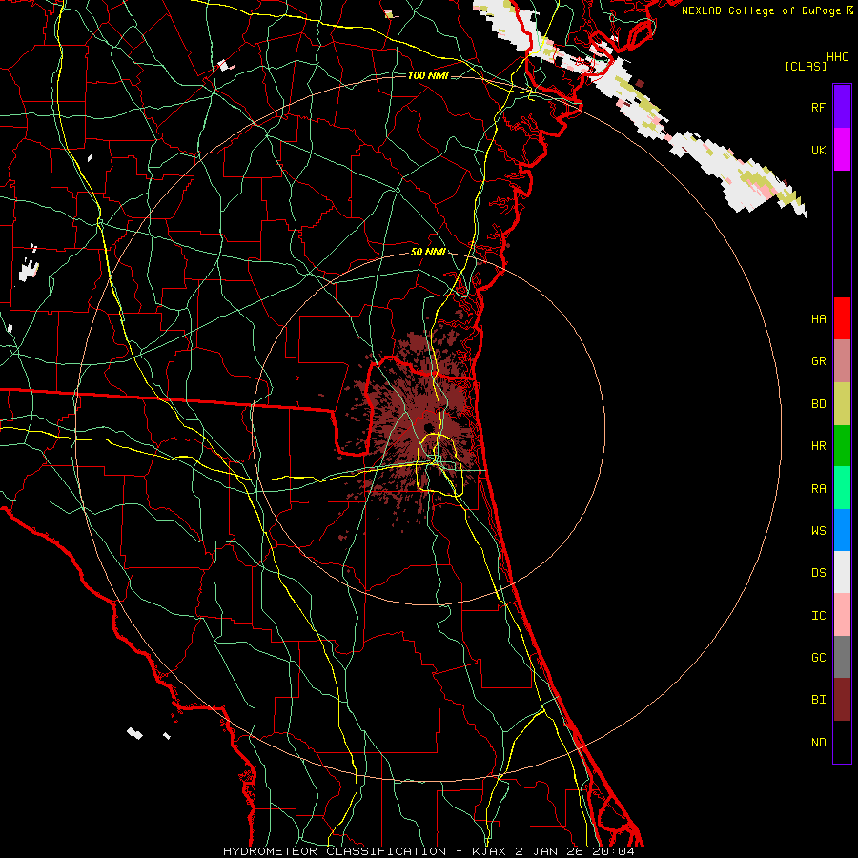Click the DS legend label
Viewport: 858px width, 858px height.
pyautogui.click(x=819, y=573)
